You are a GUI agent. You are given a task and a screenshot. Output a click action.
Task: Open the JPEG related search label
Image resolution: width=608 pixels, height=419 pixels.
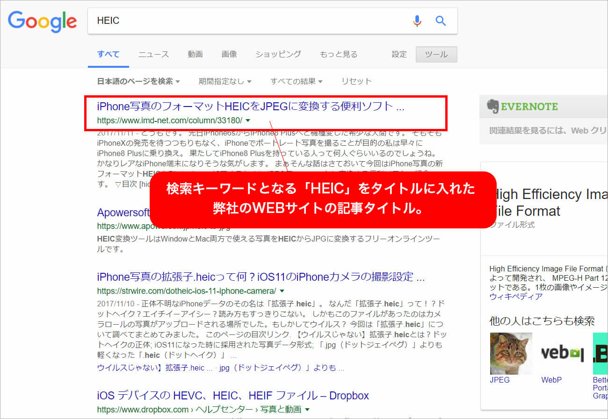499,380
